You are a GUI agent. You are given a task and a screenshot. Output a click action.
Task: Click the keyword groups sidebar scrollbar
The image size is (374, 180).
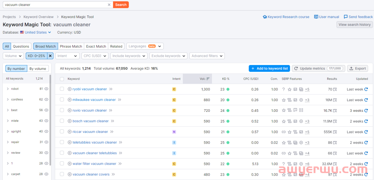[x=50, y=120]
